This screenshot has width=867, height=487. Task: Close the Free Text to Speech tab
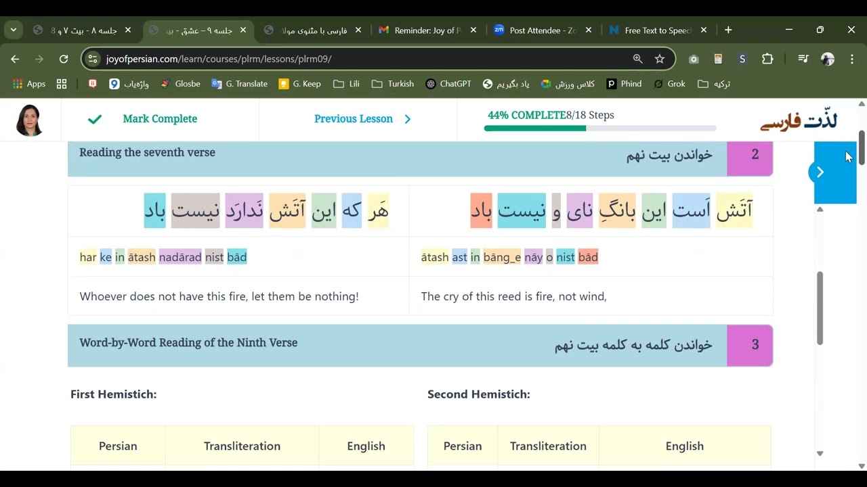[x=704, y=30]
